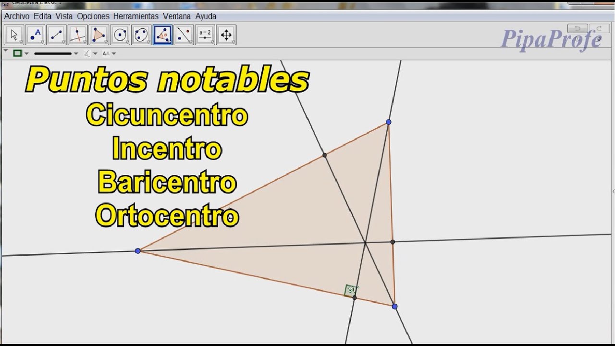The width and height of the screenshot is (615, 346).
Task: Select the Reflect about line tool
Action: pyautogui.click(x=184, y=35)
